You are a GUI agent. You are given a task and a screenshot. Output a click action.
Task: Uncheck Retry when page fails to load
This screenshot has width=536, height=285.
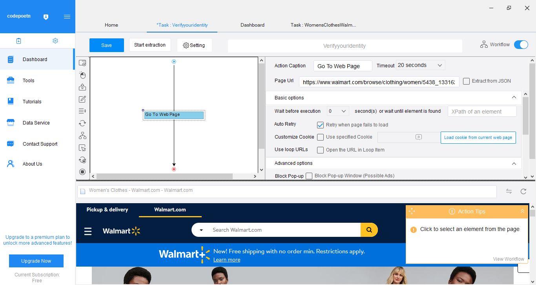click(320, 125)
